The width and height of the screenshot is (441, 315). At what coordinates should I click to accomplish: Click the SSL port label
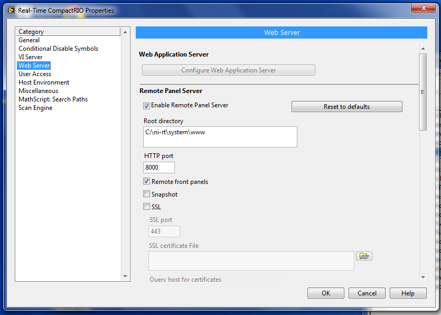coord(161,219)
